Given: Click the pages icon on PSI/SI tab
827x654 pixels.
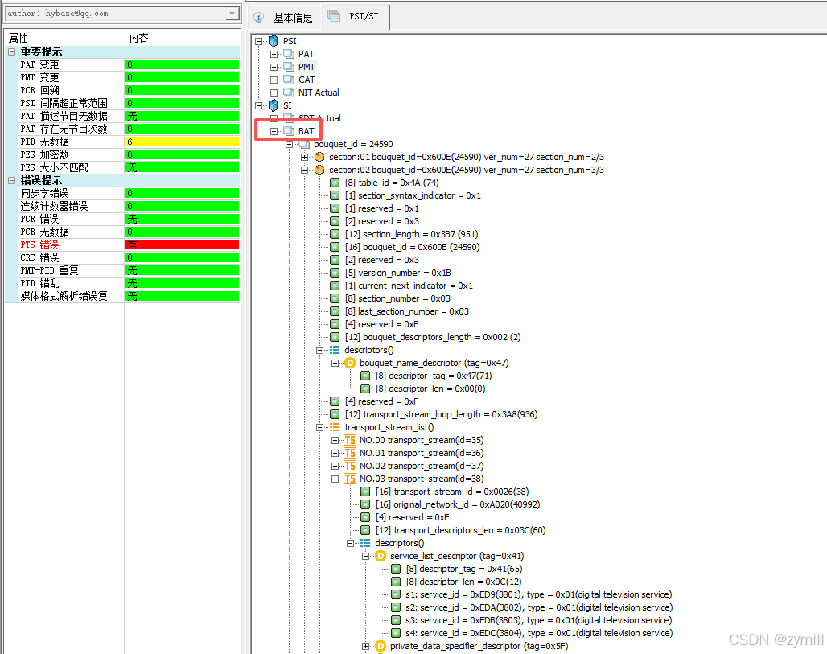Looking at the screenshot, I should [x=333, y=16].
